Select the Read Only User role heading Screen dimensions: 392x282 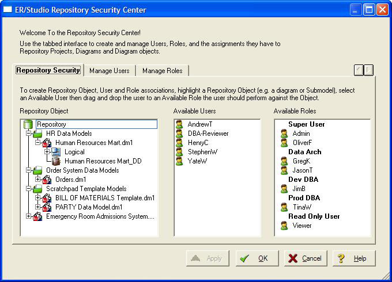tap(314, 216)
